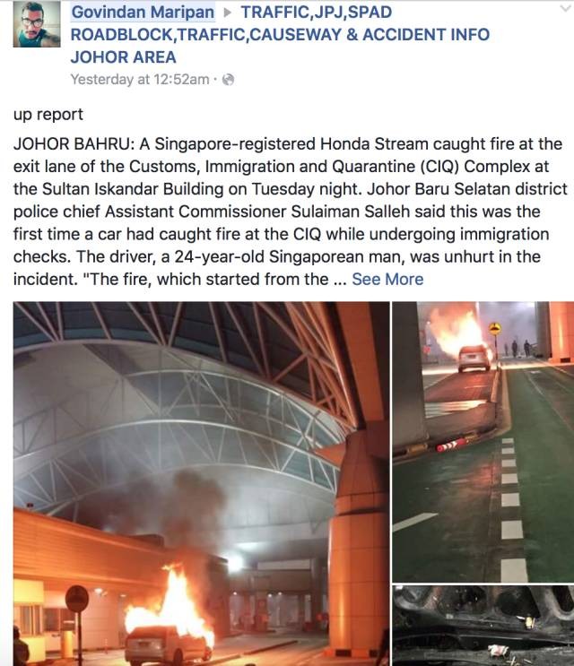Click the globe public privacy icon
The width and height of the screenshot is (574, 666).
tap(228, 80)
